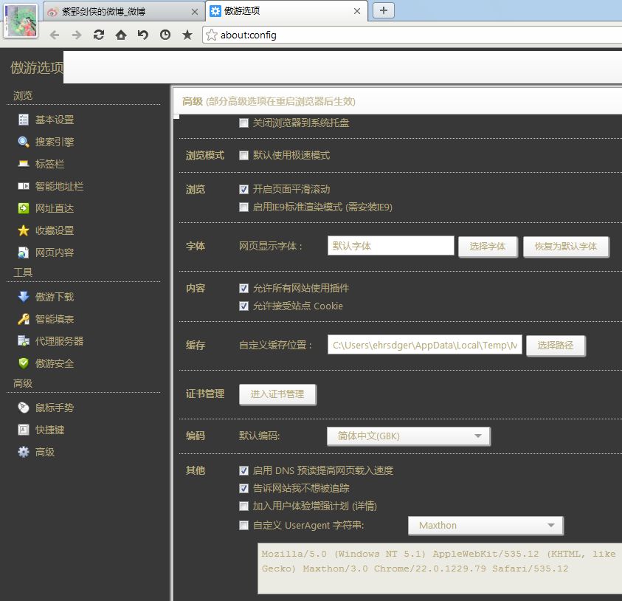The width and height of the screenshot is (622, 601).
Task: Toggle 开启页面平滑滚动 checkbox
Action: tap(243, 190)
